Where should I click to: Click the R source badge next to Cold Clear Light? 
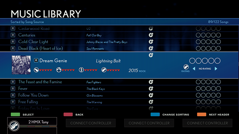tap(13, 42)
